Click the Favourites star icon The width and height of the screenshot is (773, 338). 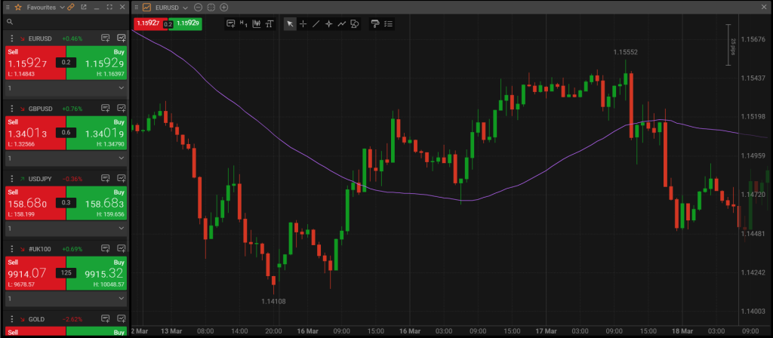18,8
